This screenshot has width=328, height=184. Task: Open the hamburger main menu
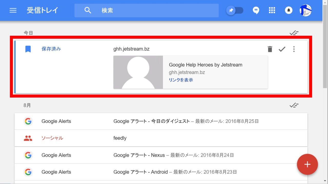[13, 11]
